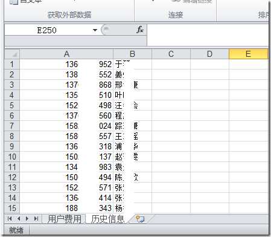
Task: Select row 12 header
Action: coord(12,177)
